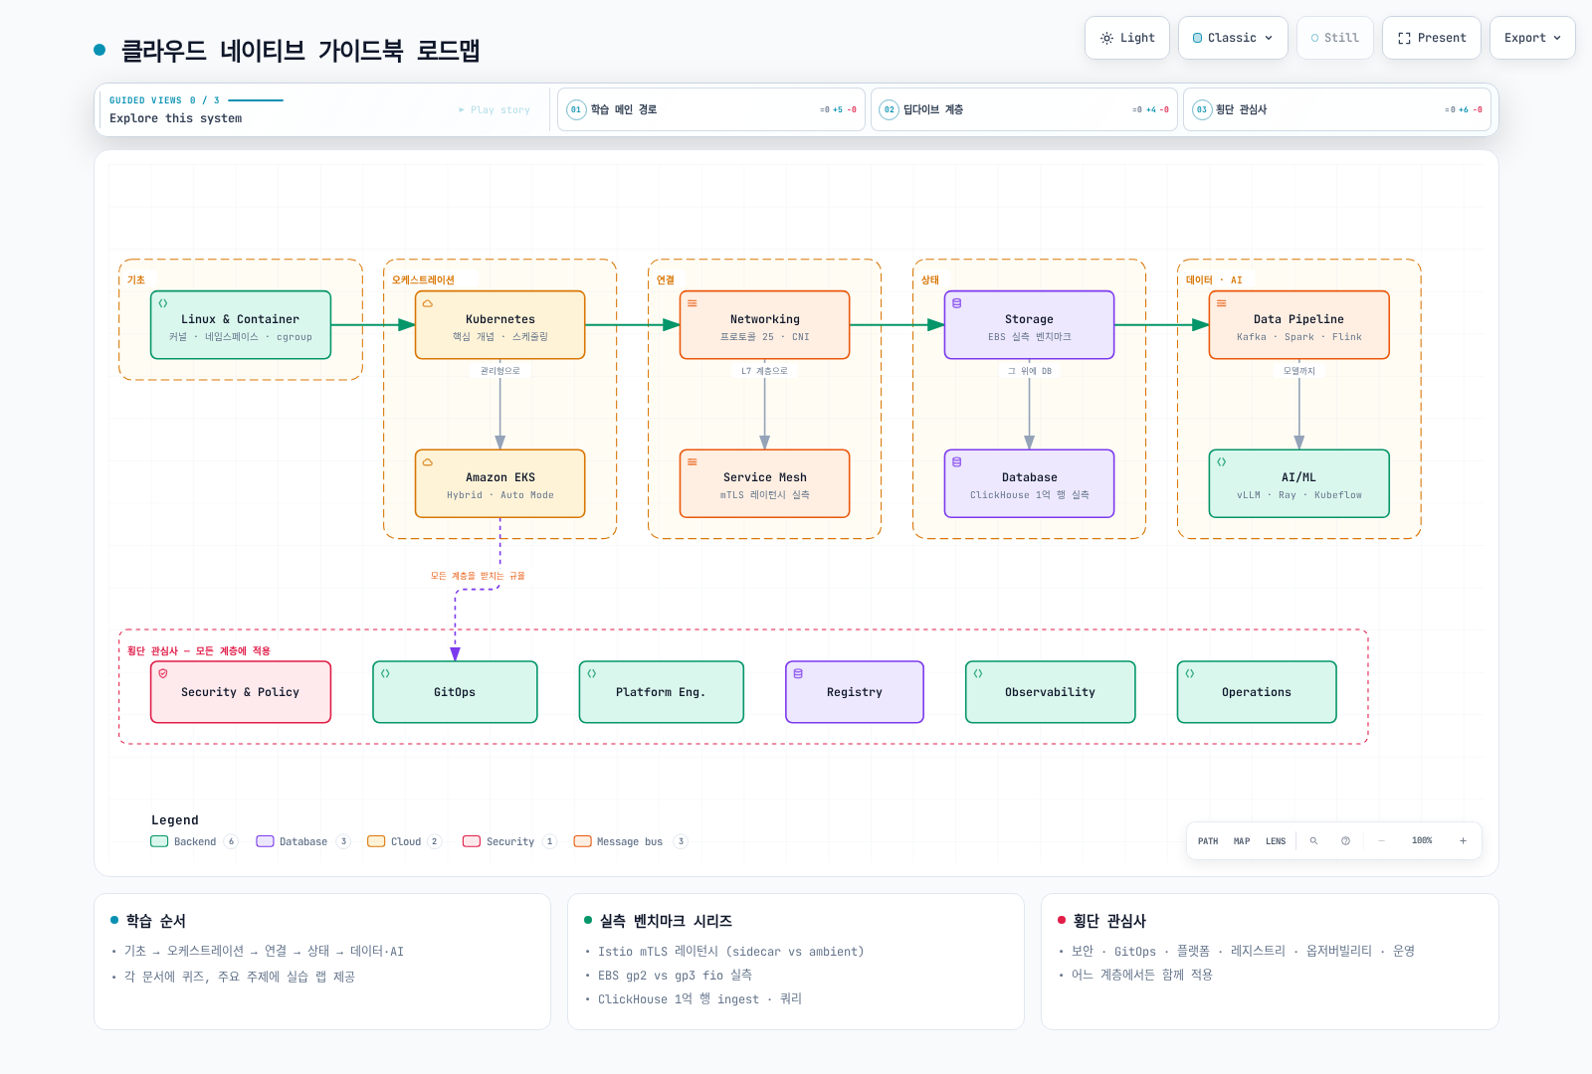Enter Present fullscreen mode
Viewport: 1592px width, 1074px height.
pos(1431,38)
